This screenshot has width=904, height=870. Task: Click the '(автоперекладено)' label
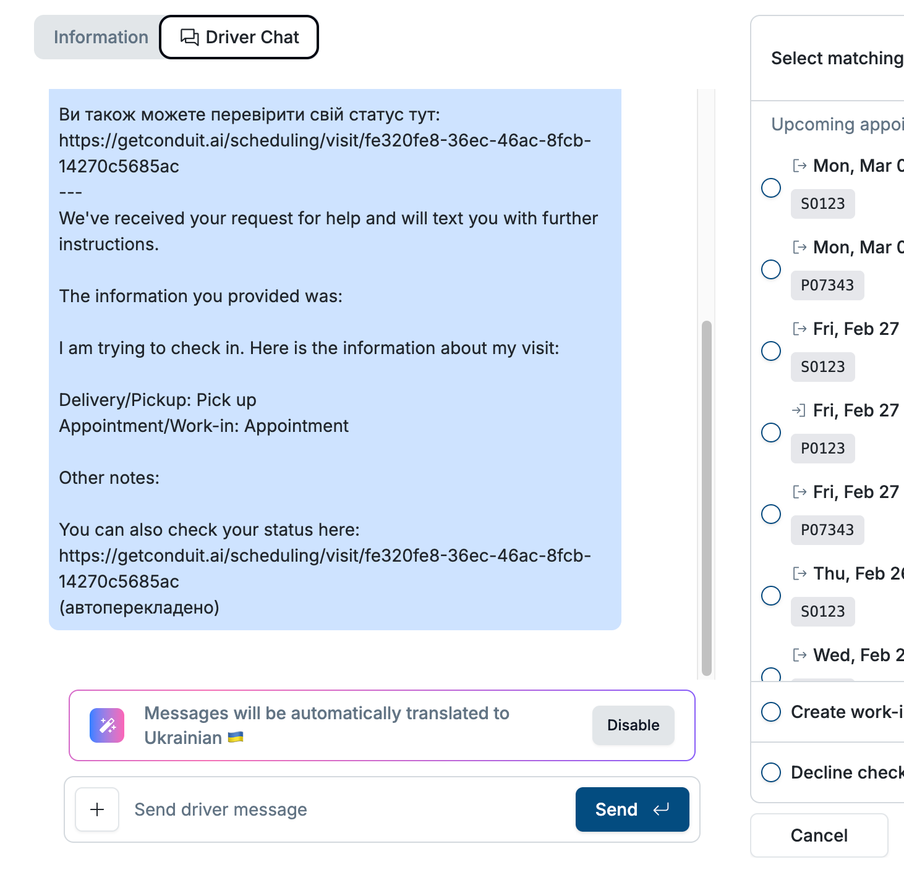139,607
